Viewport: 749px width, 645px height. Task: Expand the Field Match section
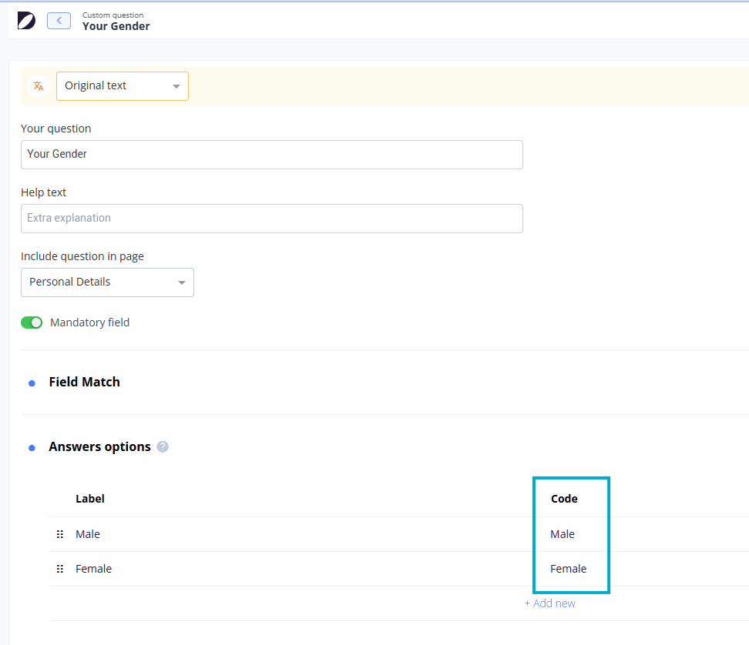tap(84, 382)
